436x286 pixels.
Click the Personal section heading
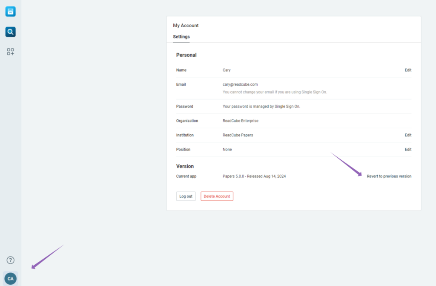(x=186, y=55)
